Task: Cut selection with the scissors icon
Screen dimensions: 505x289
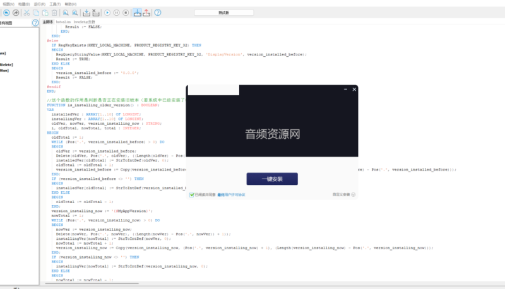Action: click(x=27, y=13)
